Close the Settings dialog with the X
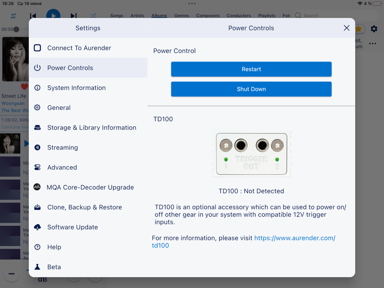This screenshot has width=384, height=288. (346, 28)
